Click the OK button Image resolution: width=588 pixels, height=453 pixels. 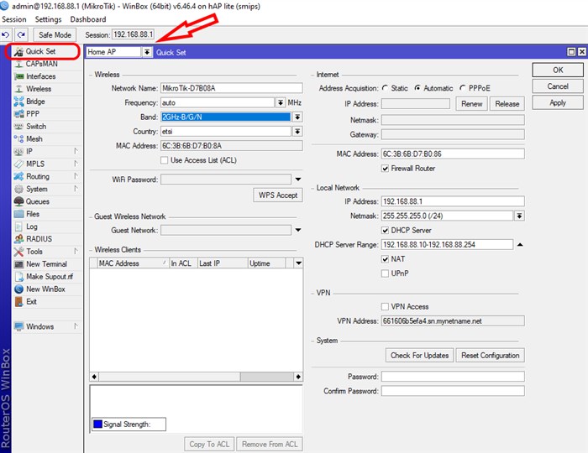(558, 70)
